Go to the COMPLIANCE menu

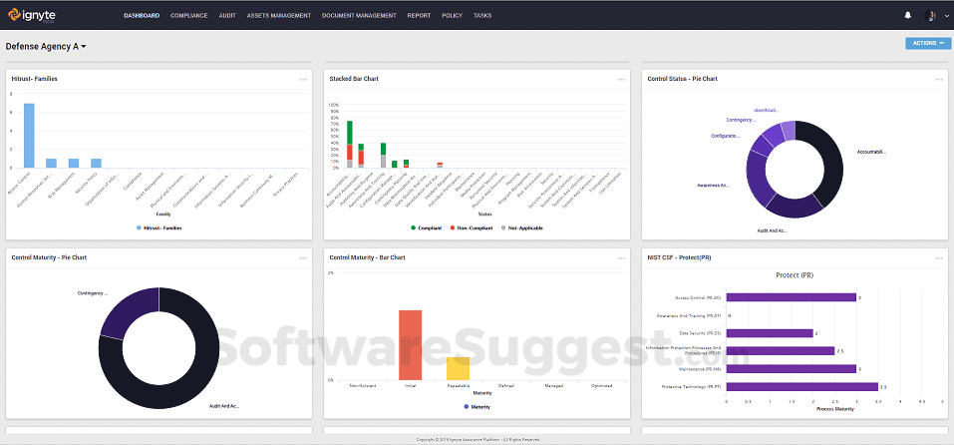tap(188, 16)
